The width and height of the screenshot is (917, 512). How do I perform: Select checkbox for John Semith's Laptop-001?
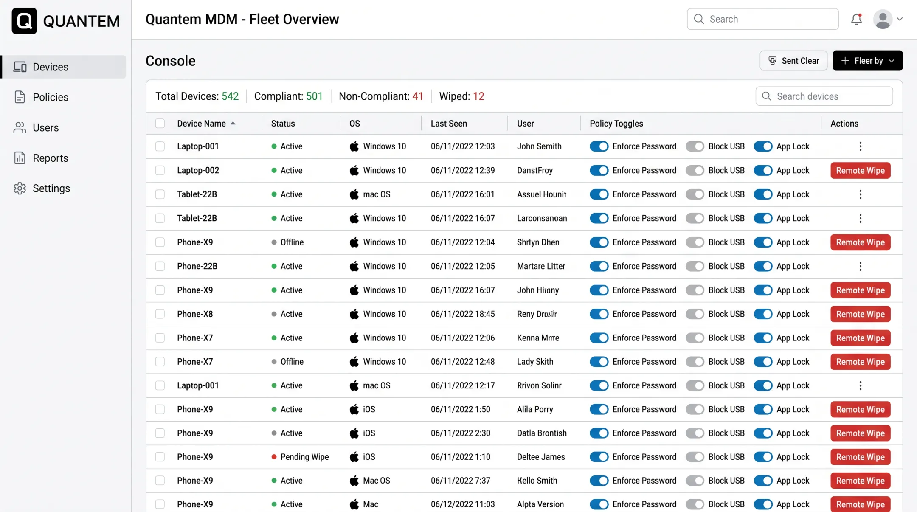pyautogui.click(x=160, y=146)
